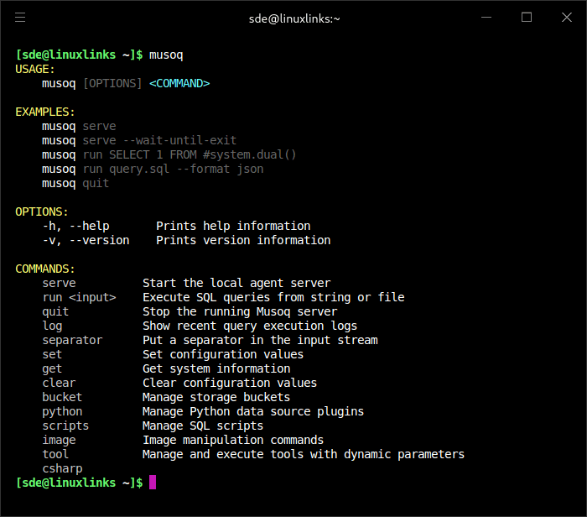The width and height of the screenshot is (587, 517).
Task: Click 'Prints help information' description
Action: pyautogui.click(x=233, y=227)
